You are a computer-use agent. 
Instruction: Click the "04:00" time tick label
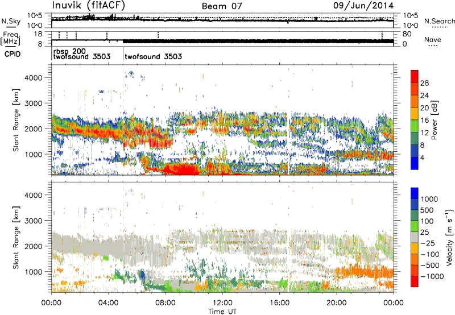point(108,303)
